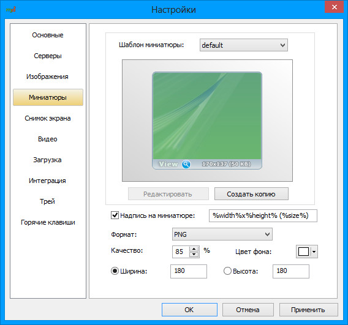348x325 pixels.
Task: Click the application icon in title bar
Action: click(x=10, y=10)
